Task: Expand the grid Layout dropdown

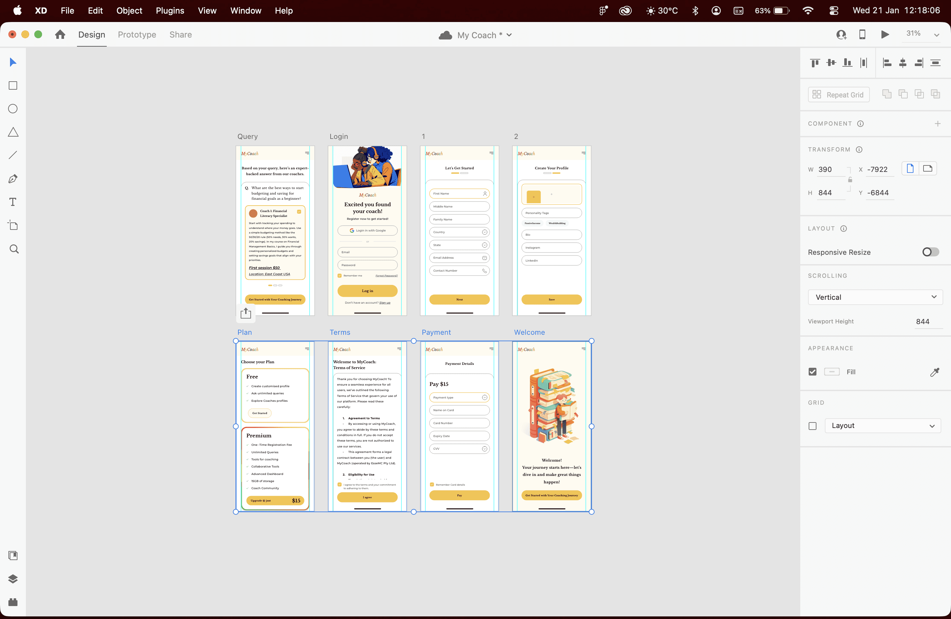Action: pos(883,426)
